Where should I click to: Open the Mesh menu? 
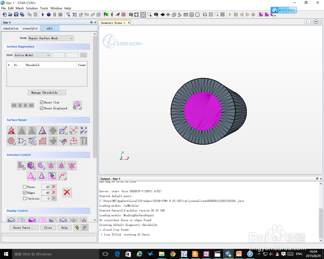click(20, 8)
